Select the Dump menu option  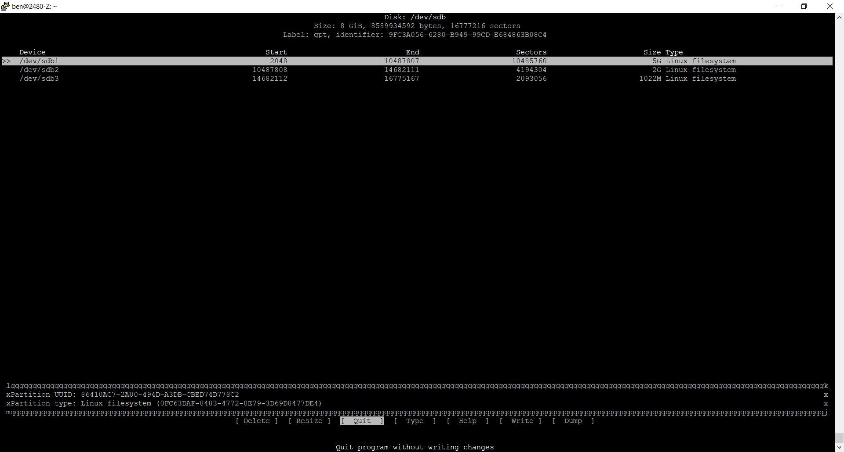tap(573, 421)
